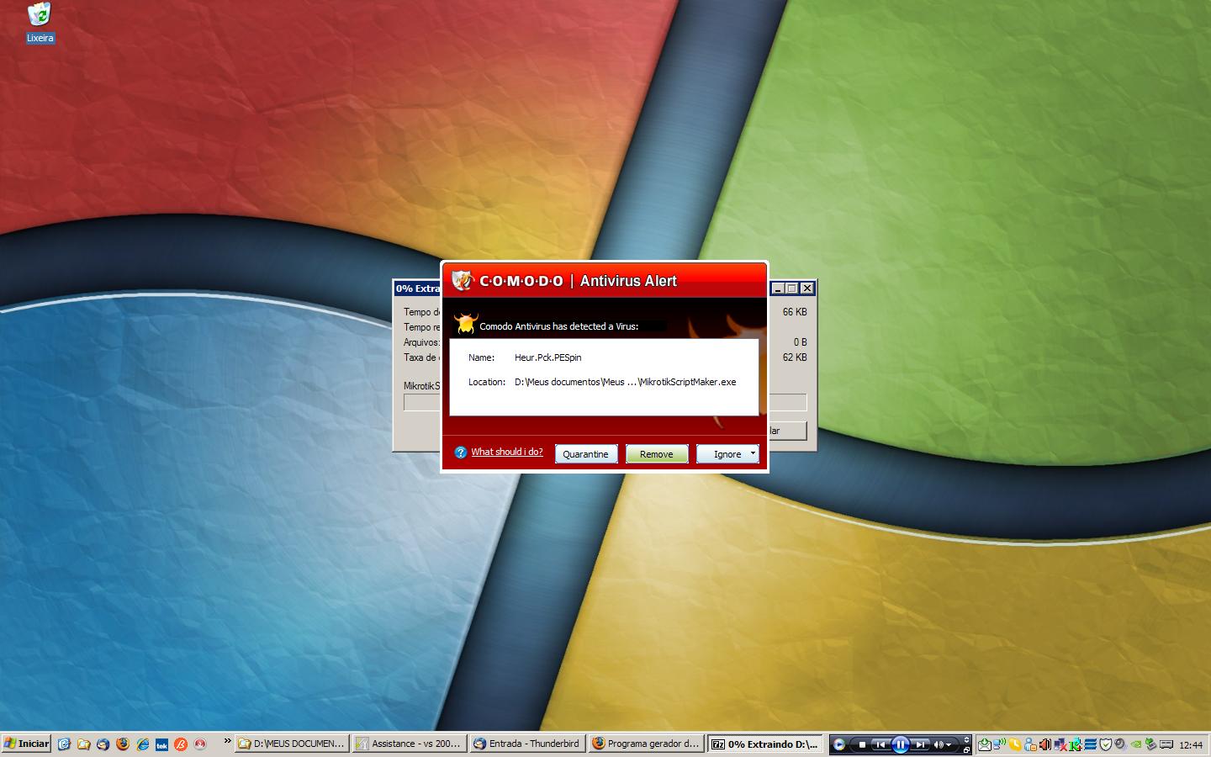Open the Comodo shield tray icon
Viewport: 1211px width, 757px height.
(x=1106, y=744)
